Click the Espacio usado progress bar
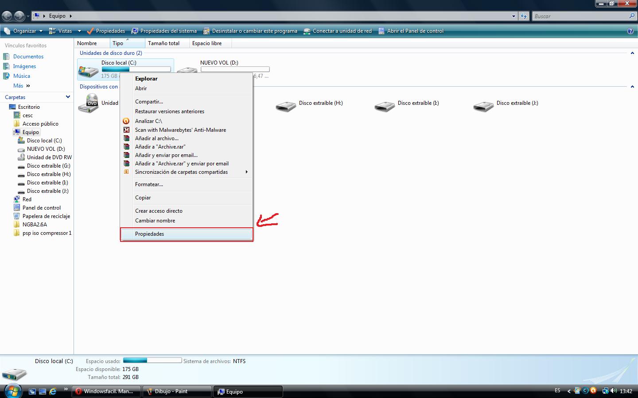This screenshot has height=398, width=638. pyautogui.click(x=152, y=361)
